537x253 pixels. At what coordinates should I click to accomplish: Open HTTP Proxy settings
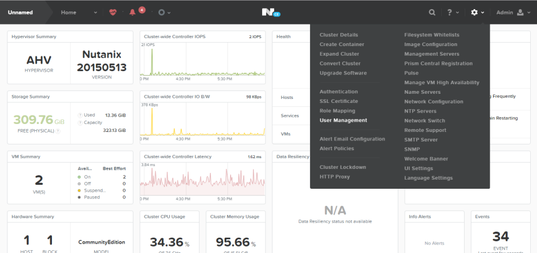coord(335,177)
